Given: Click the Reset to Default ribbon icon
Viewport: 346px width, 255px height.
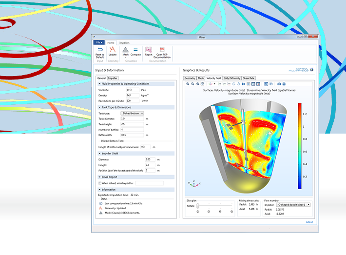Looking at the screenshot, I should point(100,50).
